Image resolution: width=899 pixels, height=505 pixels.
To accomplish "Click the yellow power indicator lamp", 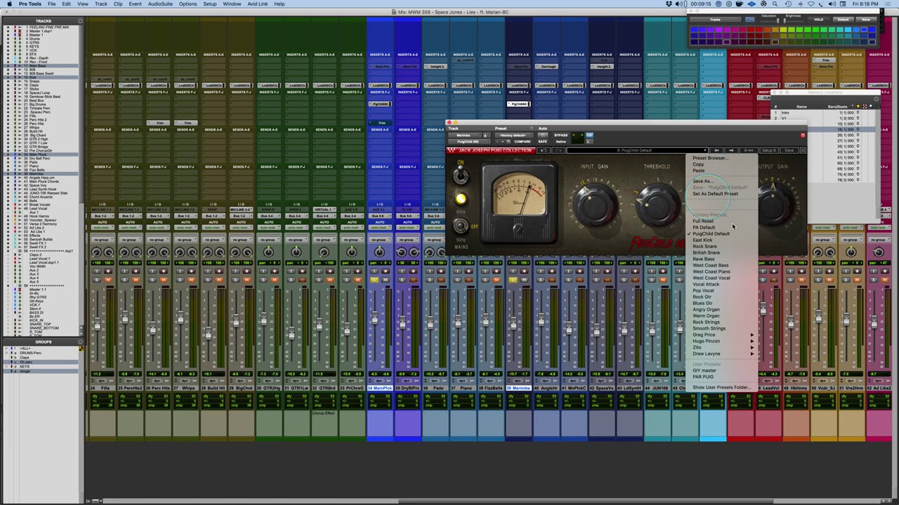I will (x=461, y=199).
